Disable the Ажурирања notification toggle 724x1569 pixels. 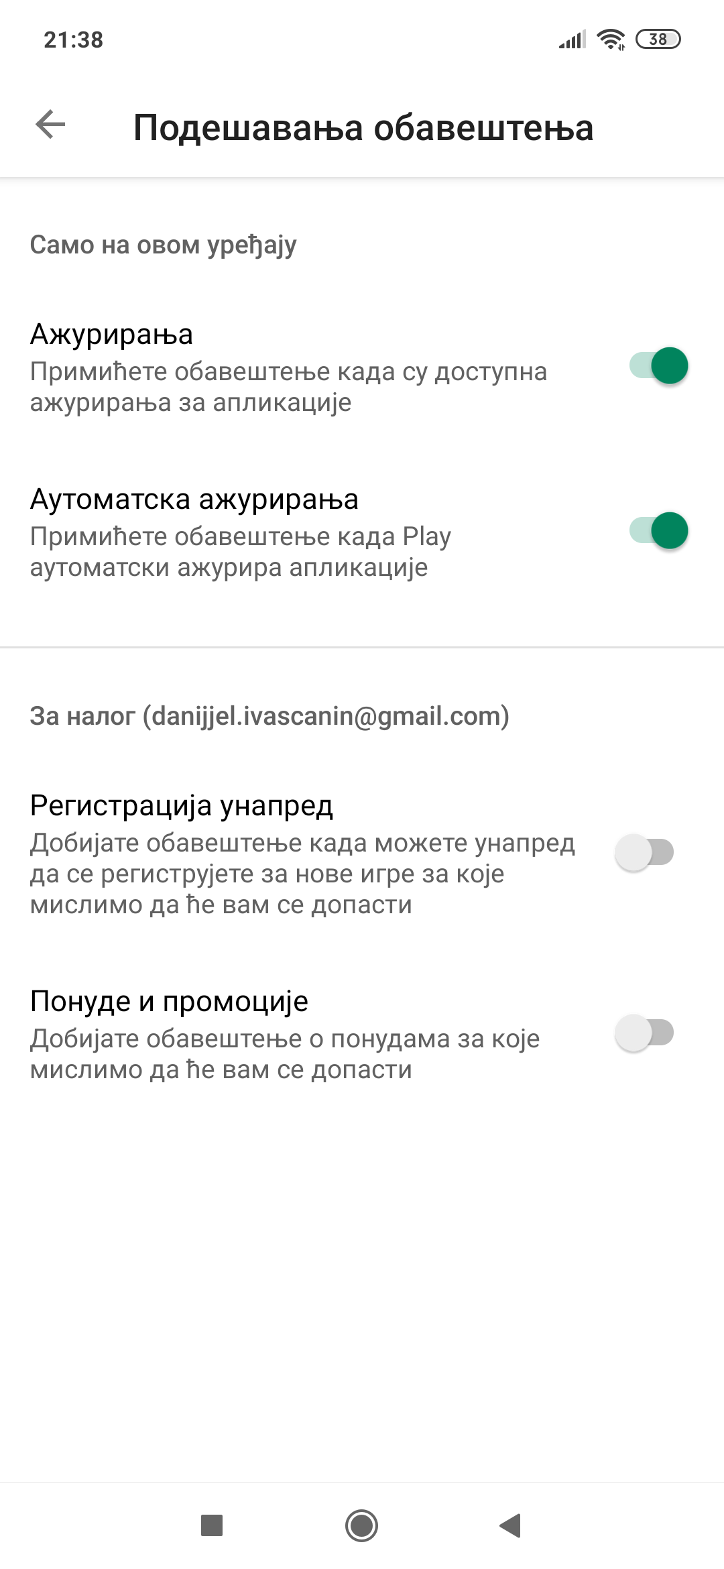(658, 366)
